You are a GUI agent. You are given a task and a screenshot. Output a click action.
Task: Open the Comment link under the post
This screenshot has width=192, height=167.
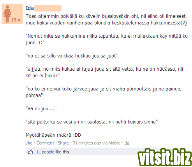click(x=45, y=143)
